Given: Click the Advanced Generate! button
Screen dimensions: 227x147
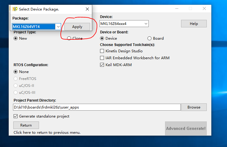Looking at the screenshot, I should (x=186, y=129).
